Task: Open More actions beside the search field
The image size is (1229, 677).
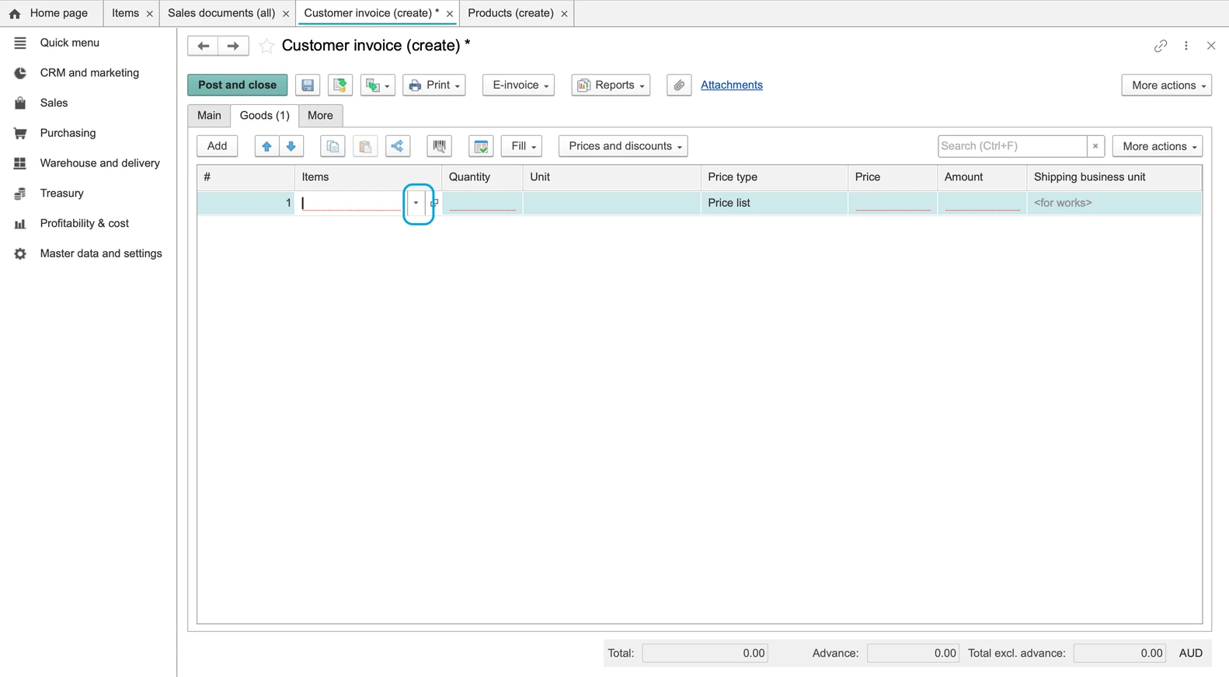Action: 1158,146
